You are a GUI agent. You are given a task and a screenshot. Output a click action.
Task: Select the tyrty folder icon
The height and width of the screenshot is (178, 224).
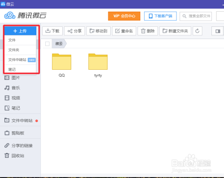[x=98, y=62]
